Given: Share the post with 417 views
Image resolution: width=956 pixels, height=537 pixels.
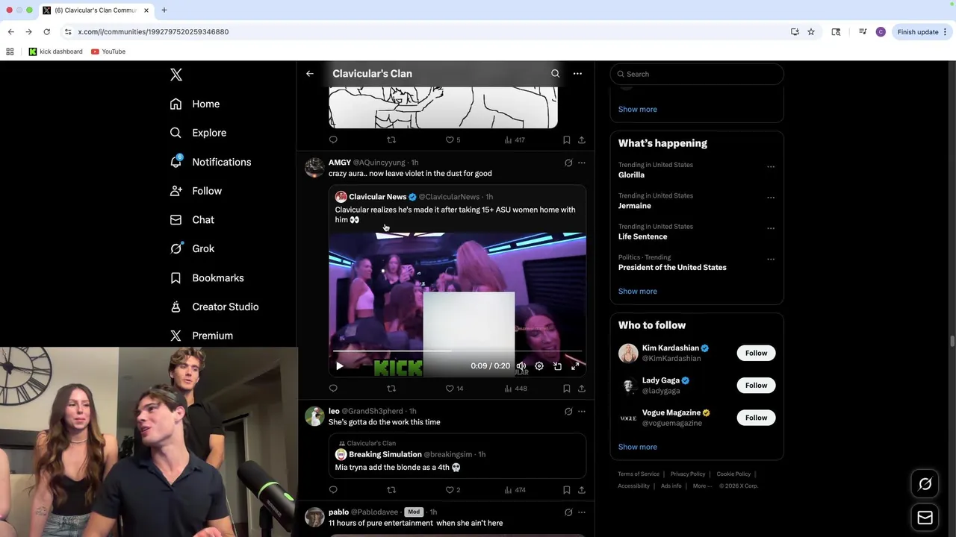Looking at the screenshot, I should [582, 139].
